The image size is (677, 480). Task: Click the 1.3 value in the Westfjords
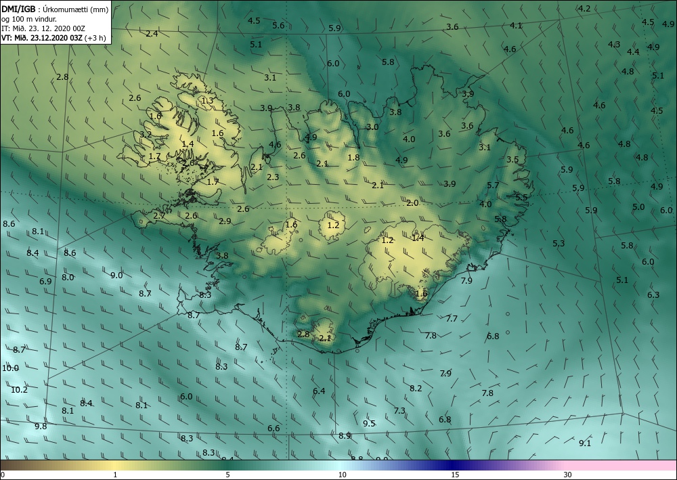207,101
